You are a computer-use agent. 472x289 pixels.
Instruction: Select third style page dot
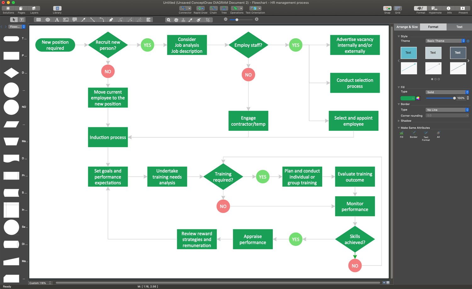[439, 79]
